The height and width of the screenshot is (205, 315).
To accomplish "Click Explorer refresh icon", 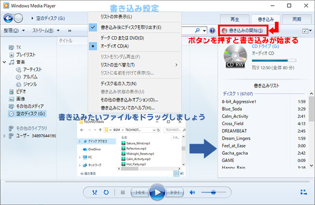I will pos(158,130).
